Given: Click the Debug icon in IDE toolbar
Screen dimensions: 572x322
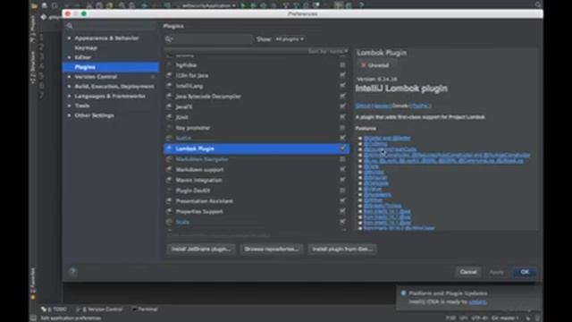Looking at the screenshot, I should pyautogui.click(x=253, y=5).
